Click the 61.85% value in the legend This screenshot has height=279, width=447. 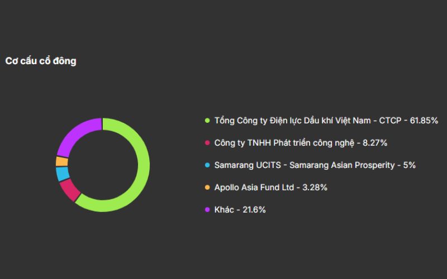(x=424, y=120)
